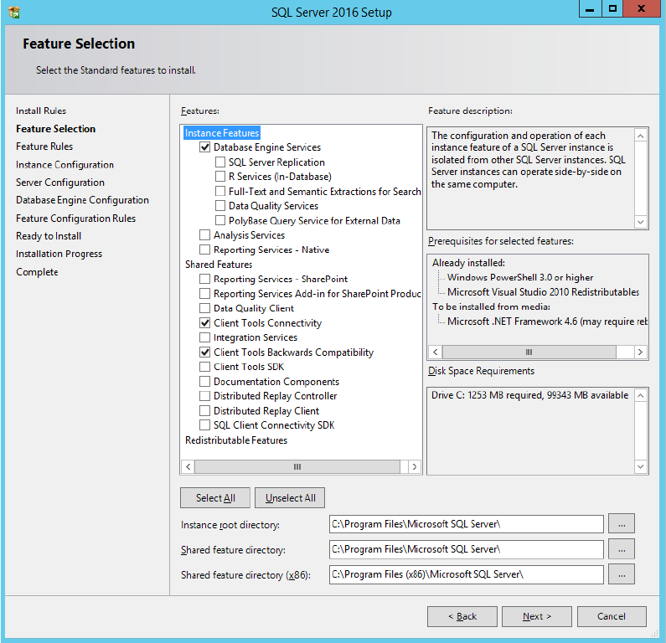Image resolution: width=666 pixels, height=643 pixels.
Task: Check the Analysis Services feature
Action: 204,235
